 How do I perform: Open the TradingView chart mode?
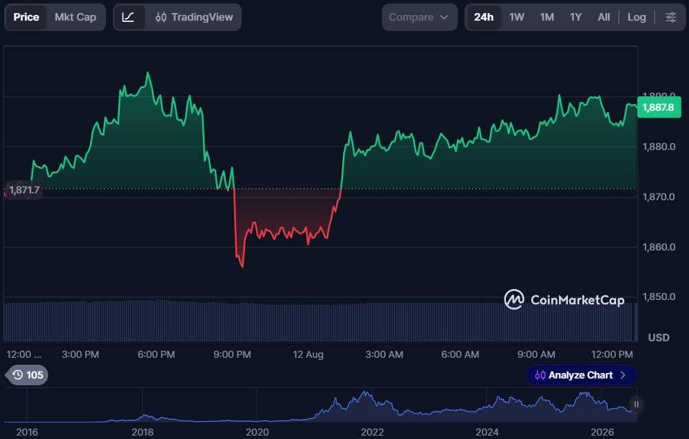click(x=194, y=17)
